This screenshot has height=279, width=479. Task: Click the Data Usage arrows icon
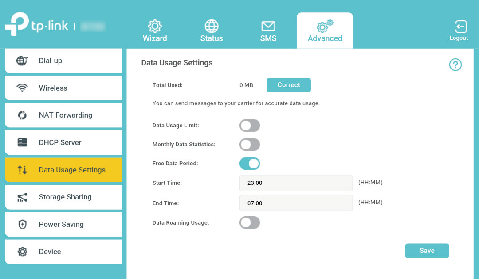tap(22, 170)
